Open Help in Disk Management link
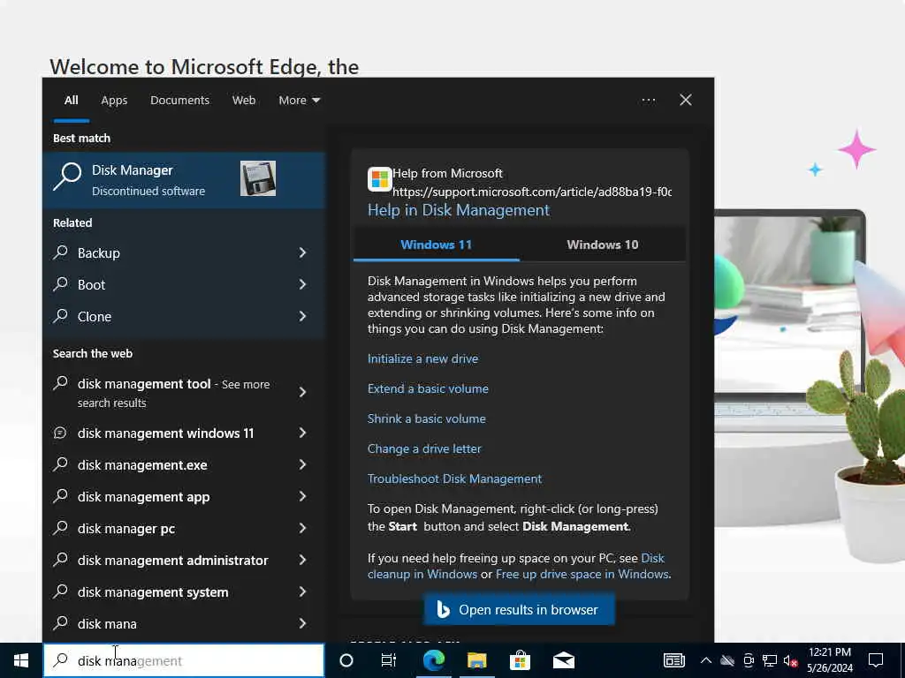 [x=459, y=210]
